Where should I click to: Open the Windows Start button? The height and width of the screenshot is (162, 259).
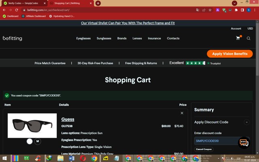[4, 158]
